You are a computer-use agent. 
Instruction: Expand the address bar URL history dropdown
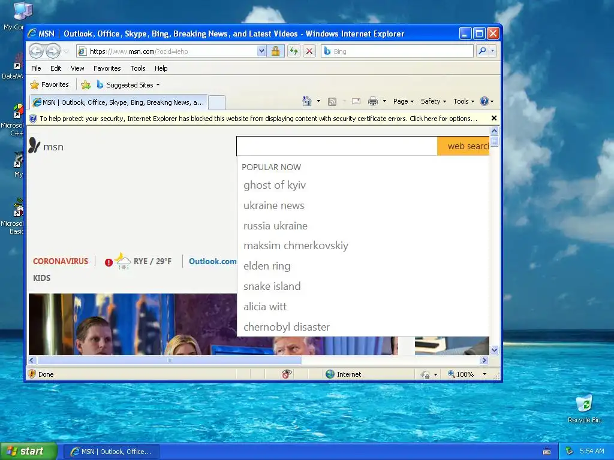[x=261, y=52]
